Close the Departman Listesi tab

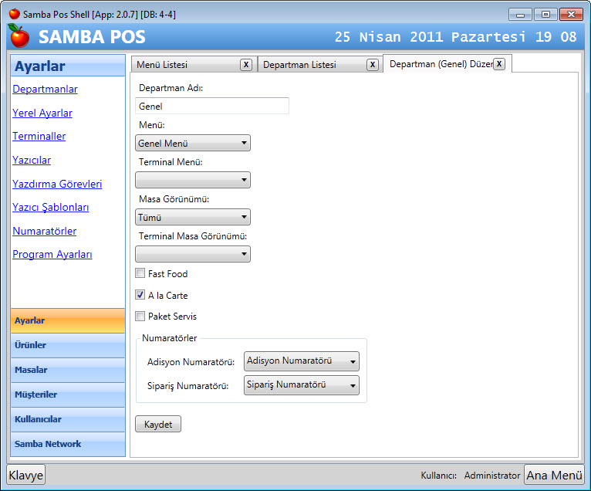[x=373, y=65]
